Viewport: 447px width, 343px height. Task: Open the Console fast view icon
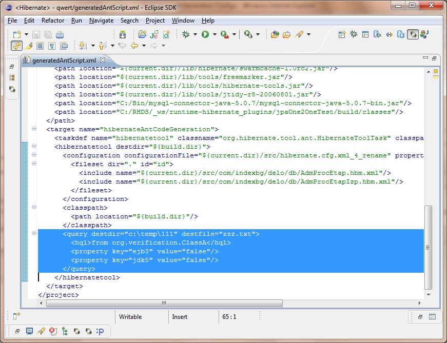point(29,331)
